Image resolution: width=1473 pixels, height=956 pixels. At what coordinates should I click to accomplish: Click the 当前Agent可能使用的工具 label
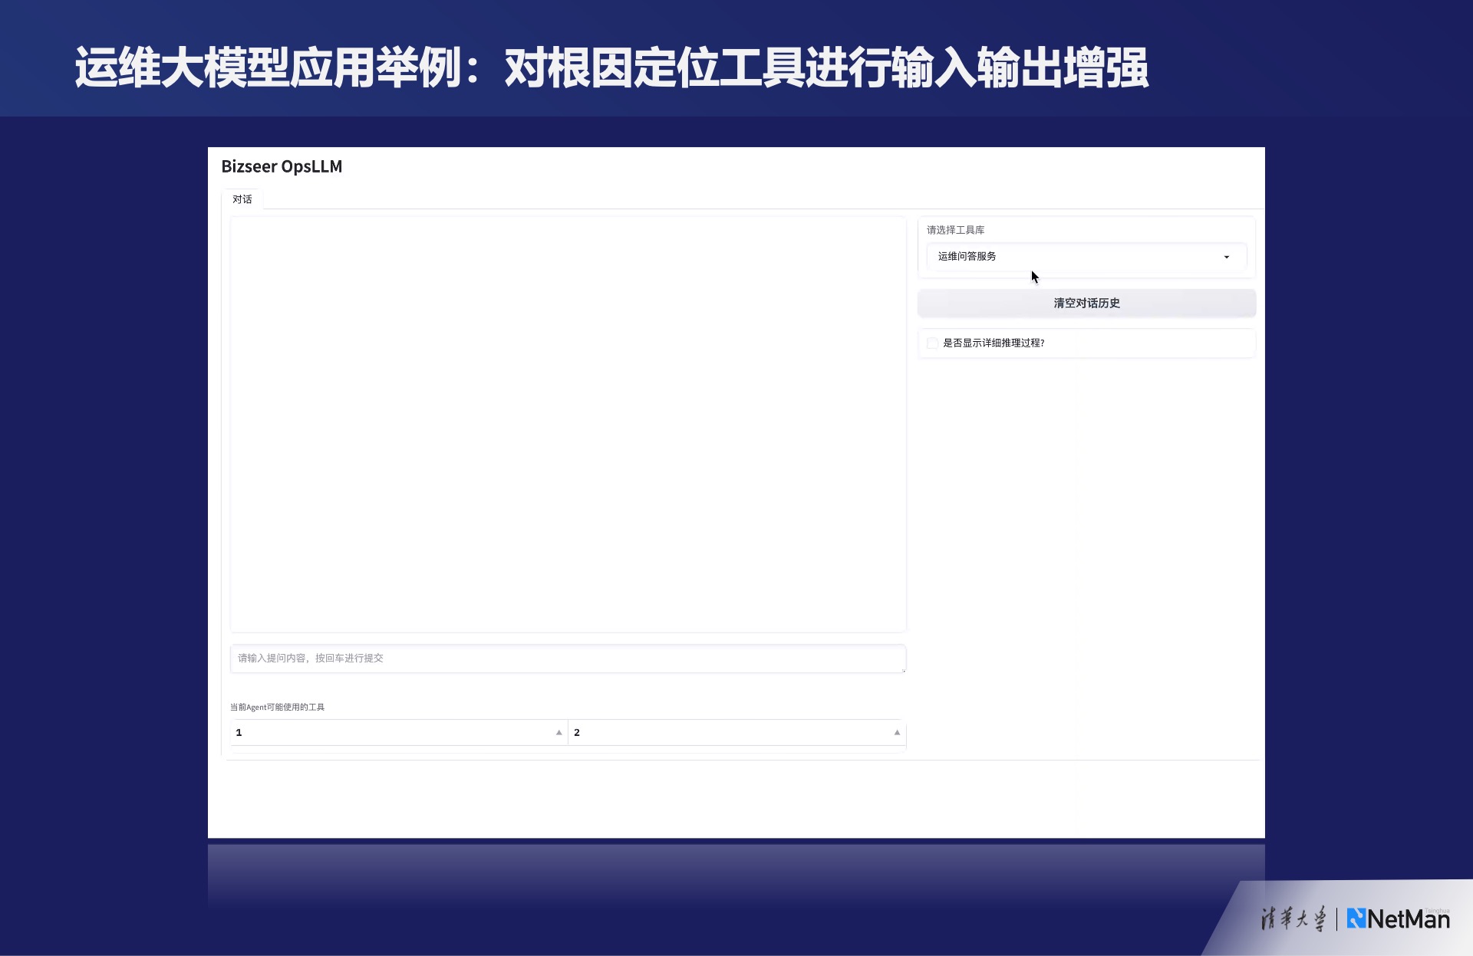coord(277,707)
